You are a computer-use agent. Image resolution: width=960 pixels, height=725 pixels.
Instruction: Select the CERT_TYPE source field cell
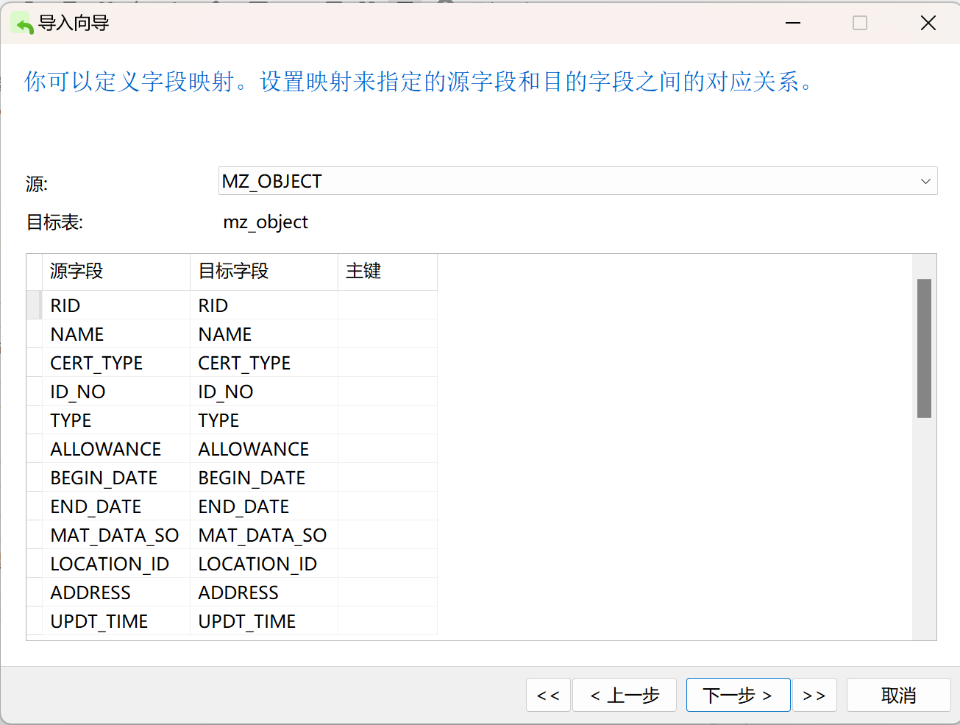116,363
